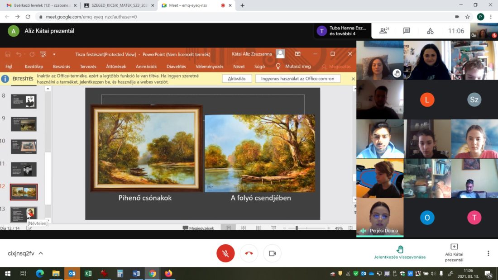Viewport: 498px width, 280px height.
Task: Click the camera permission icon in address bar
Action: point(457,17)
